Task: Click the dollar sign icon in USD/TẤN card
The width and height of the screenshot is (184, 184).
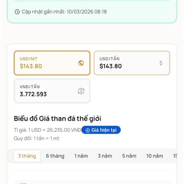Action: (161, 63)
